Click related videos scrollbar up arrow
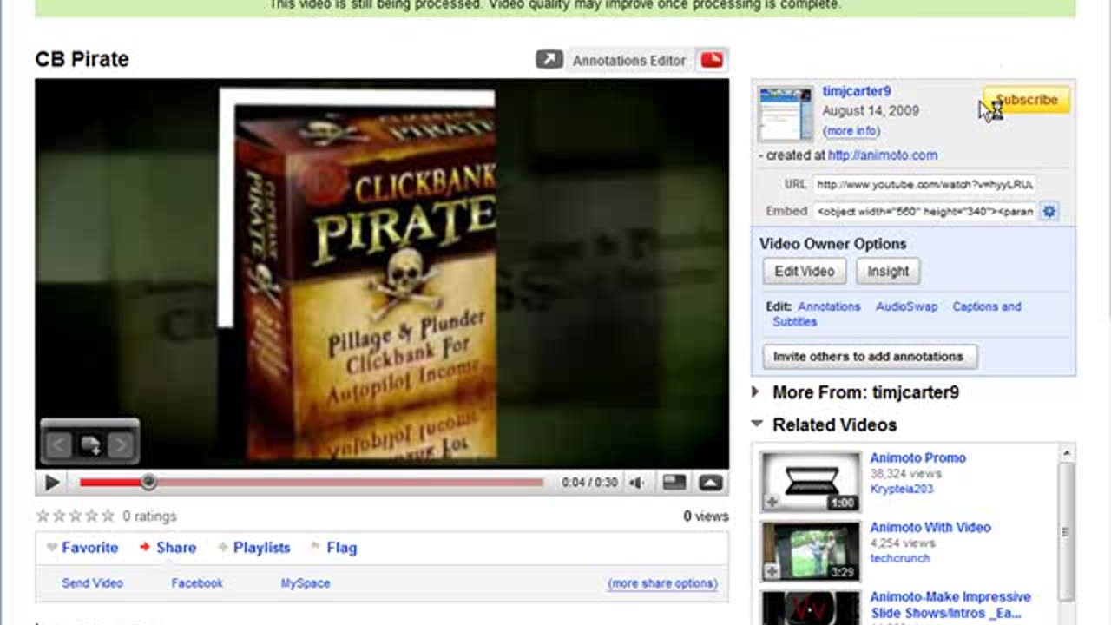Screen dimensions: 1111x625 (1068, 454)
